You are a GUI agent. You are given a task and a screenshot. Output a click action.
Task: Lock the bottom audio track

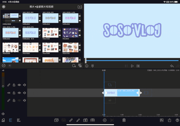[x=14, y=100]
